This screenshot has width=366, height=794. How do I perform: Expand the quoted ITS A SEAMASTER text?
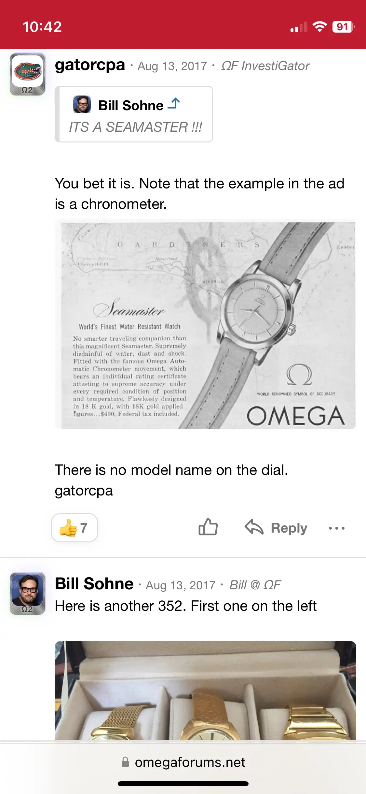click(x=135, y=127)
